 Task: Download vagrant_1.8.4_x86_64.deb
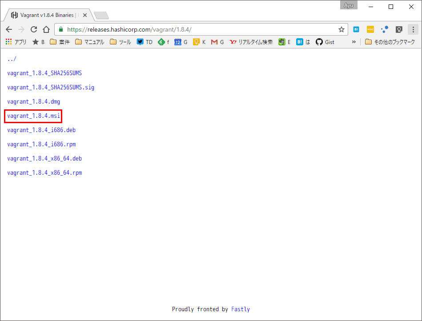pyautogui.click(x=44, y=159)
